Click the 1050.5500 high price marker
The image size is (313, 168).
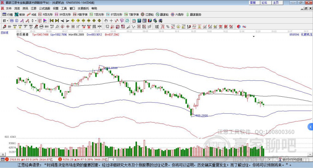click(111, 68)
